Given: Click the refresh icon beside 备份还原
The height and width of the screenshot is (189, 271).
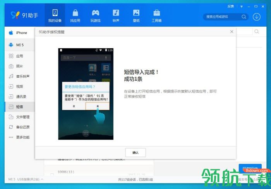Looking at the screenshot, I should [x=11, y=127].
